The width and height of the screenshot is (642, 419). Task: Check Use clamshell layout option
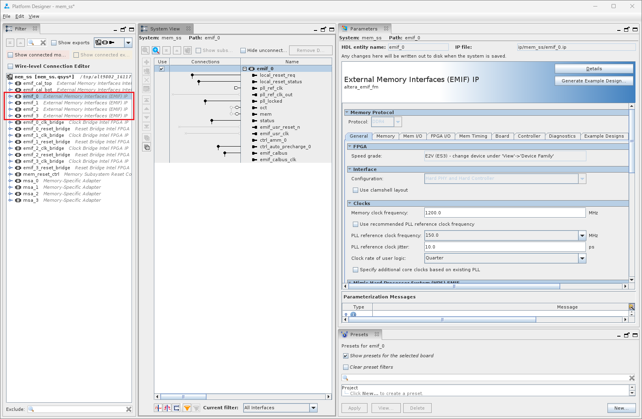pos(356,190)
